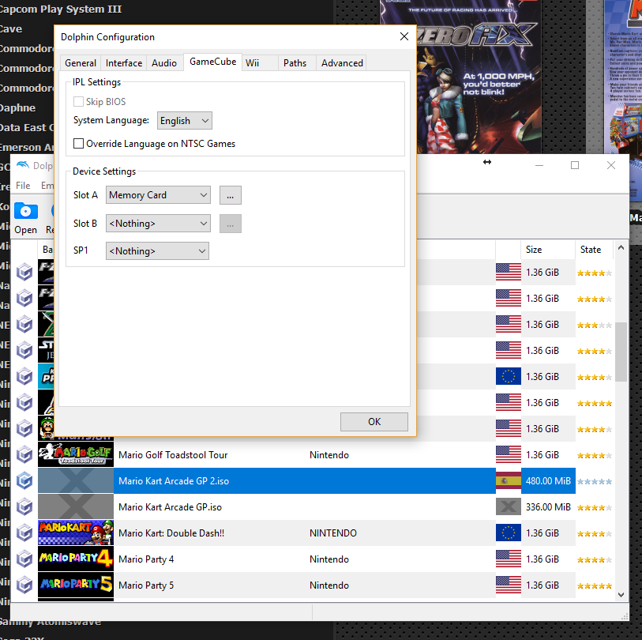
Task: Select the GameCube tab
Action: pos(213,62)
